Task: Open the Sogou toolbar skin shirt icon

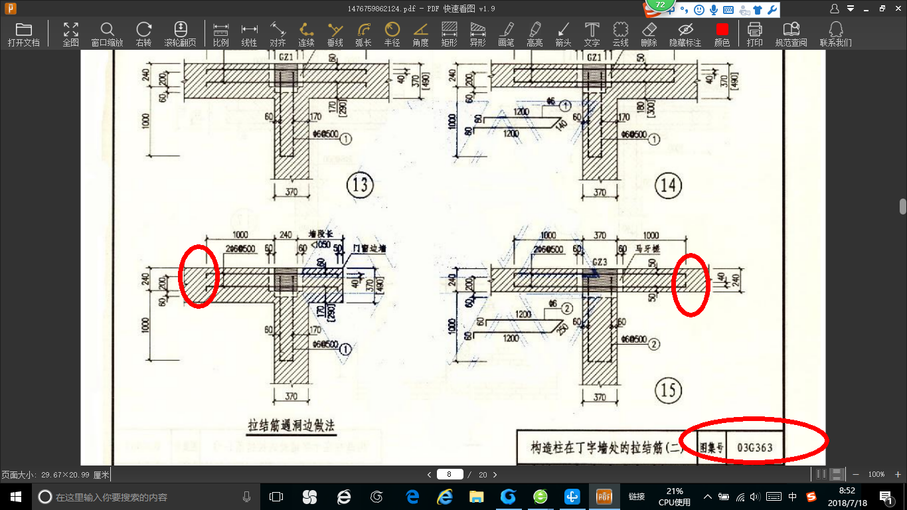Action: tap(758, 10)
